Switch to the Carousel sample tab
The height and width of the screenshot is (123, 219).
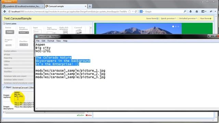(66, 6)
